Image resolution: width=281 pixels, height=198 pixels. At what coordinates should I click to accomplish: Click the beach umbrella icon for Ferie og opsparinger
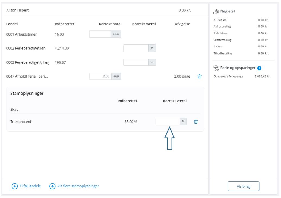coord(216,68)
